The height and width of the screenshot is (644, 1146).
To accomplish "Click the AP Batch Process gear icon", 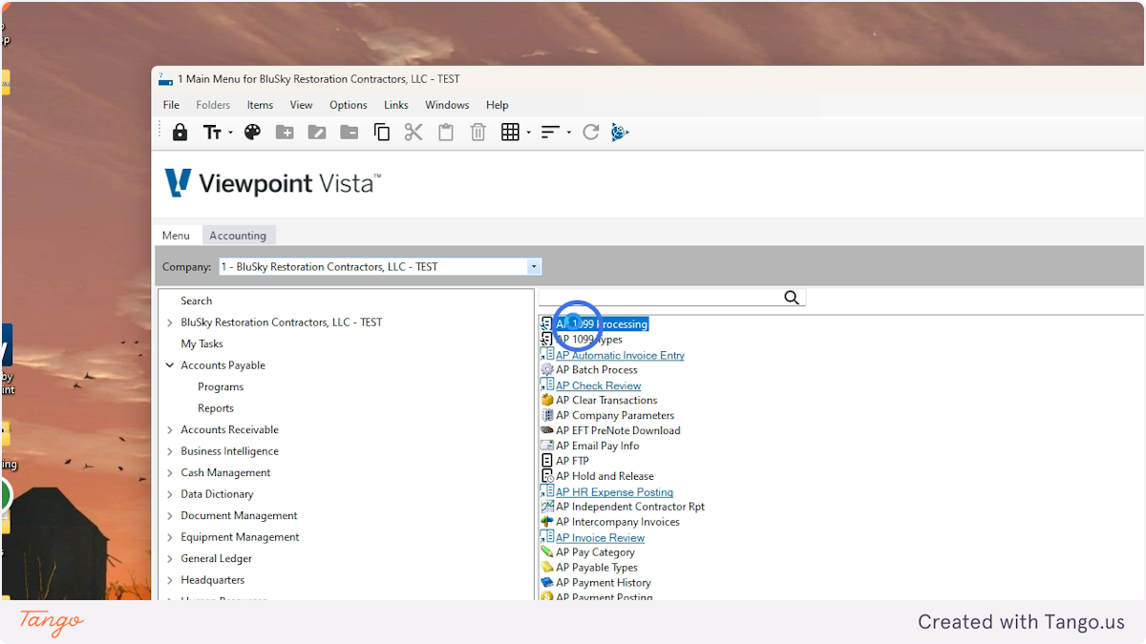I will pos(547,369).
